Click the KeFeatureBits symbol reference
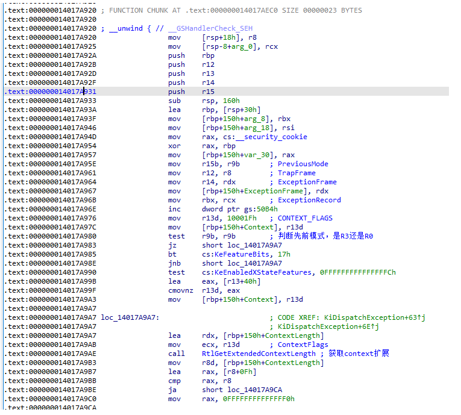 point(242,254)
